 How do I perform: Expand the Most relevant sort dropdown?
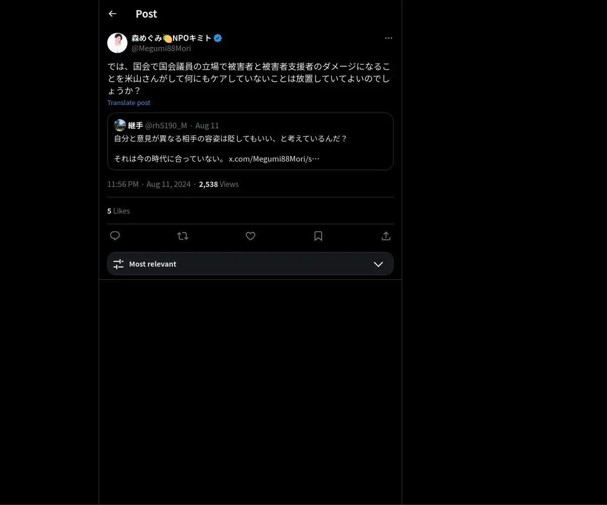pos(250,264)
